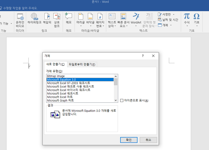
Task: Insert an Online Video from the ribbon
Action: pyautogui.click(x=20, y=20)
